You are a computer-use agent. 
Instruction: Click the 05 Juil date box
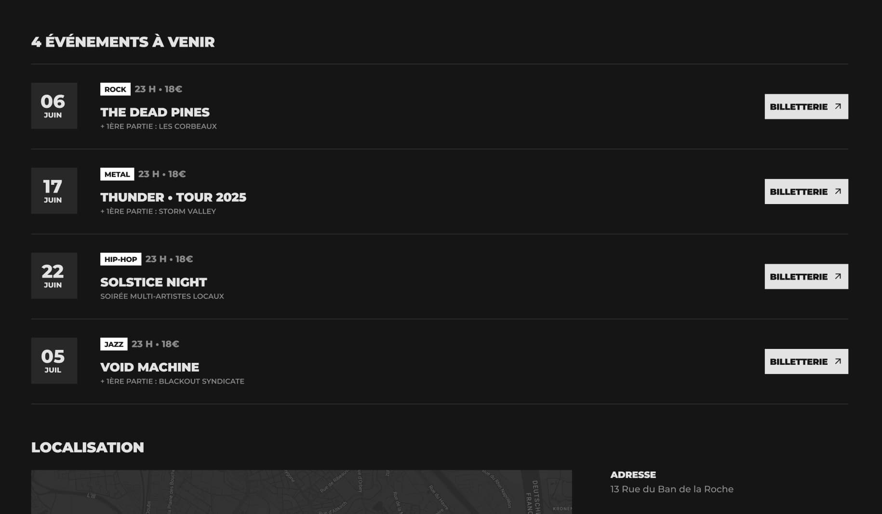(54, 360)
